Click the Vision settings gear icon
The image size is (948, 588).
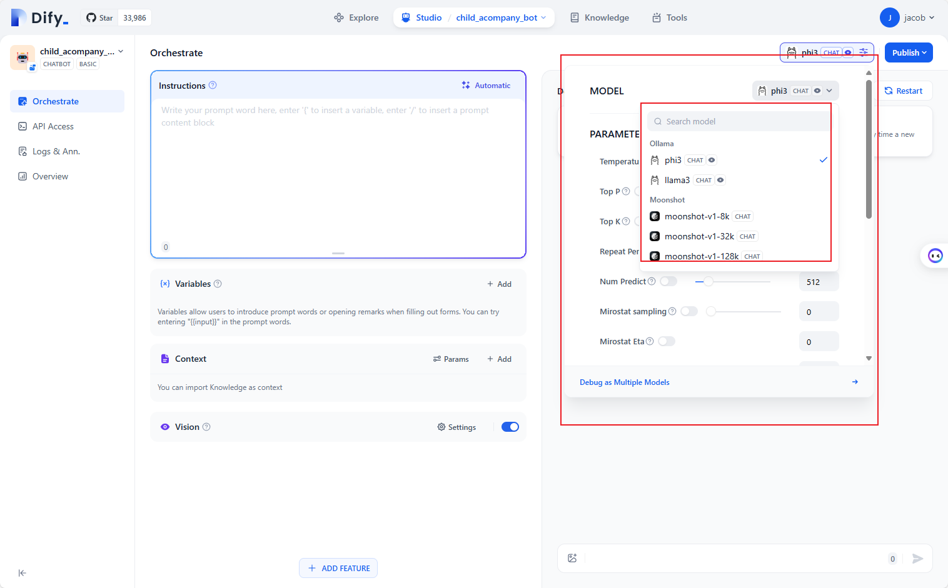[441, 427]
